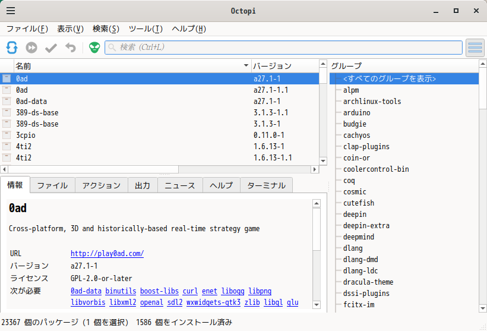Click the undo/cancel changes arrow icon

(x=71, y=48)
